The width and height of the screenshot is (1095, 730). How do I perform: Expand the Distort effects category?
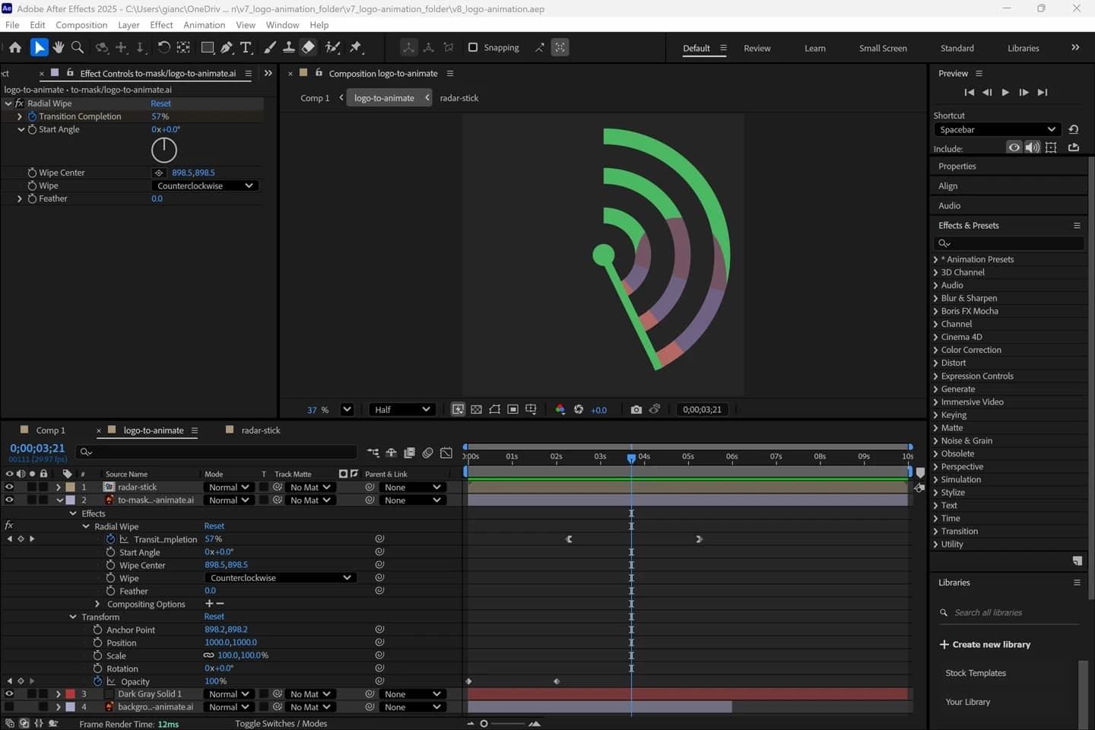tap(935, 363)
